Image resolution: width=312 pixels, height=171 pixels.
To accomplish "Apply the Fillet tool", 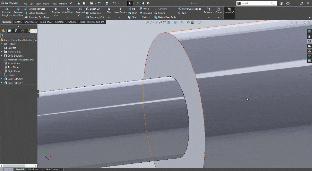I will pyautogui.click(x=109, y=10).
